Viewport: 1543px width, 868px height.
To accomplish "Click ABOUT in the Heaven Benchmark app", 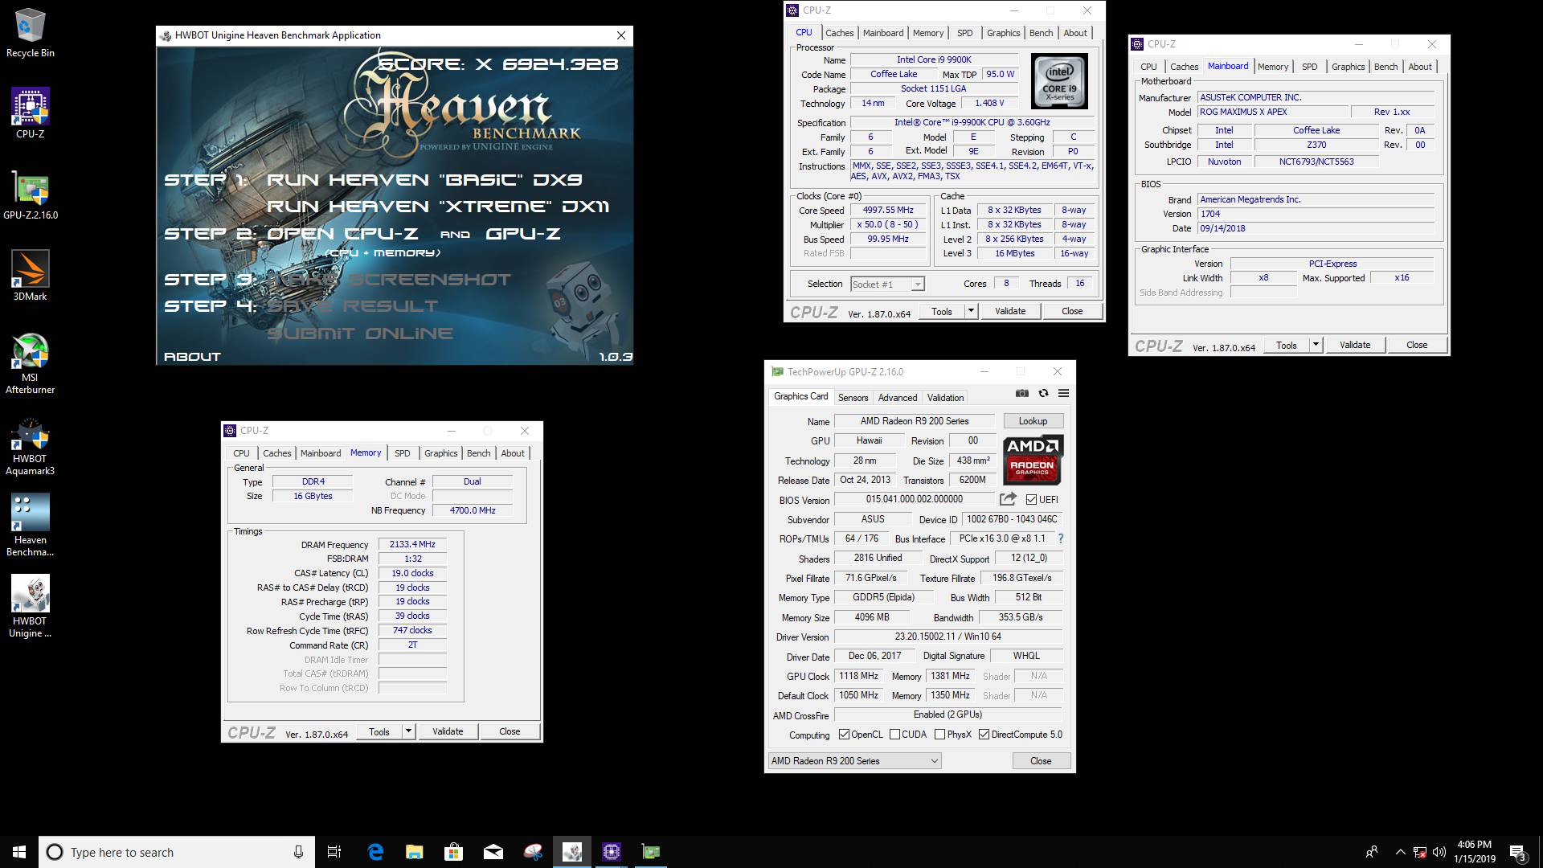I will 192,356.
